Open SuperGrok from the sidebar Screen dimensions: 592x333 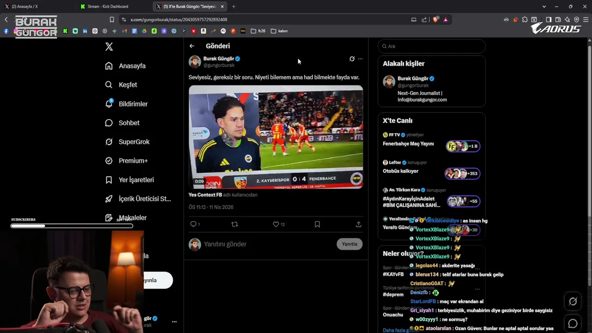[x=127, y=142]
